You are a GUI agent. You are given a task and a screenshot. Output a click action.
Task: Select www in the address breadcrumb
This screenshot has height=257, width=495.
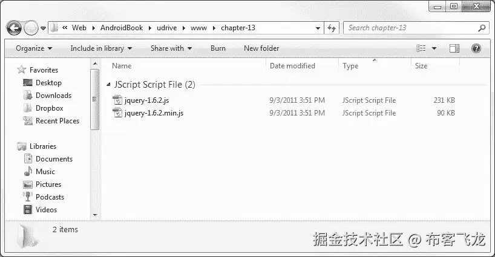tap(198, 28)
